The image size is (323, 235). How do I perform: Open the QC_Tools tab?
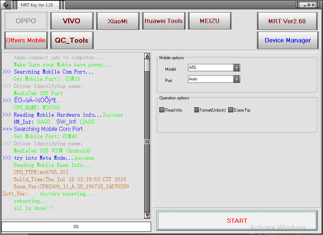click(x=72, y=40)
